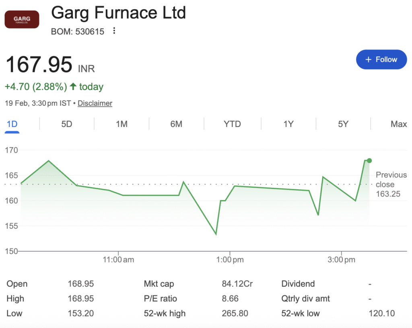Click the 11:00 am chart time marker
The image size is (412, 328).
pyautogui.click(x=118, y=260)
